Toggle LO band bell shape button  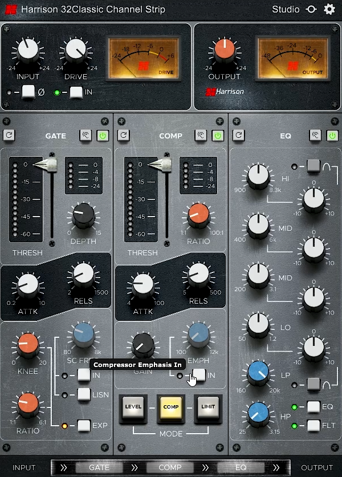tap(313, 384)
